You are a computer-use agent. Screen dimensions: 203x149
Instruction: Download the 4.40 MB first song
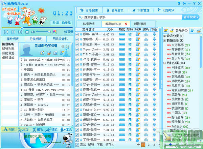tap(154, 34)
